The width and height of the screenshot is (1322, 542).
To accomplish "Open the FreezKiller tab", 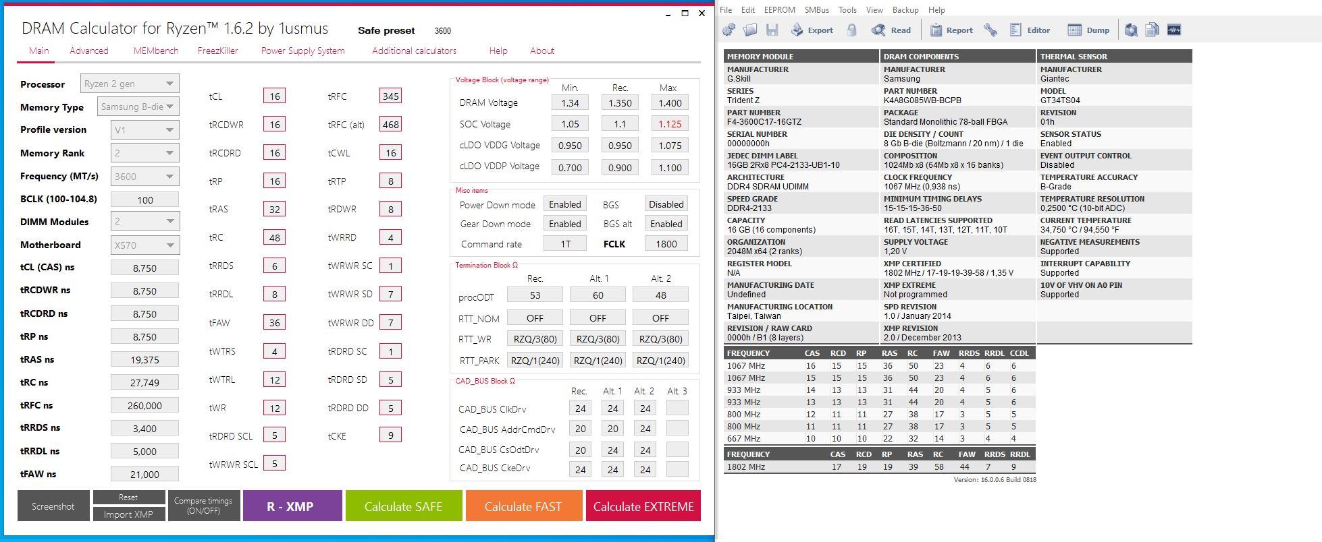I will tap(218, 51).
